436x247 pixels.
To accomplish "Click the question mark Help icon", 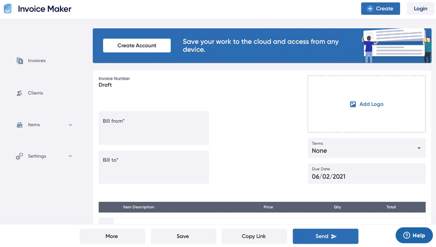I will tap(407, 236).
